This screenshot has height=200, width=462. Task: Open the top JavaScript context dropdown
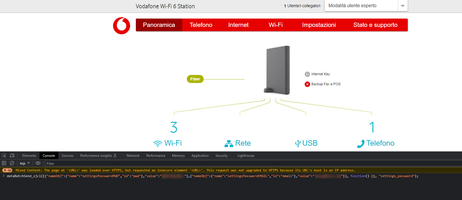coord(25,163)
